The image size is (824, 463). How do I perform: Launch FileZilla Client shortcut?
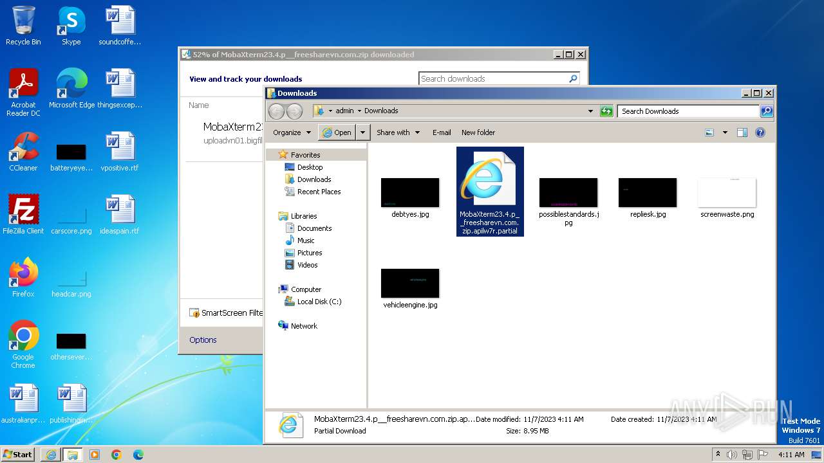pyautogui.click(x=23, y=215)
